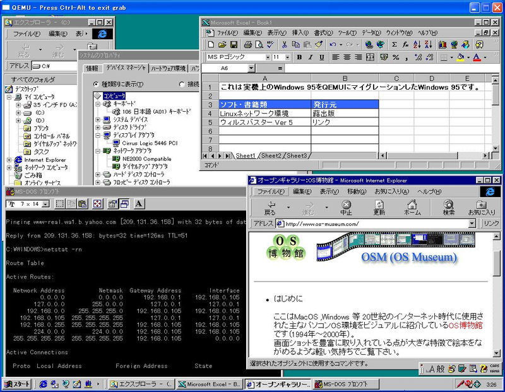
Task: Toggle right alignment in Excel
Action: pyautogui.click(x=358, y=57)
